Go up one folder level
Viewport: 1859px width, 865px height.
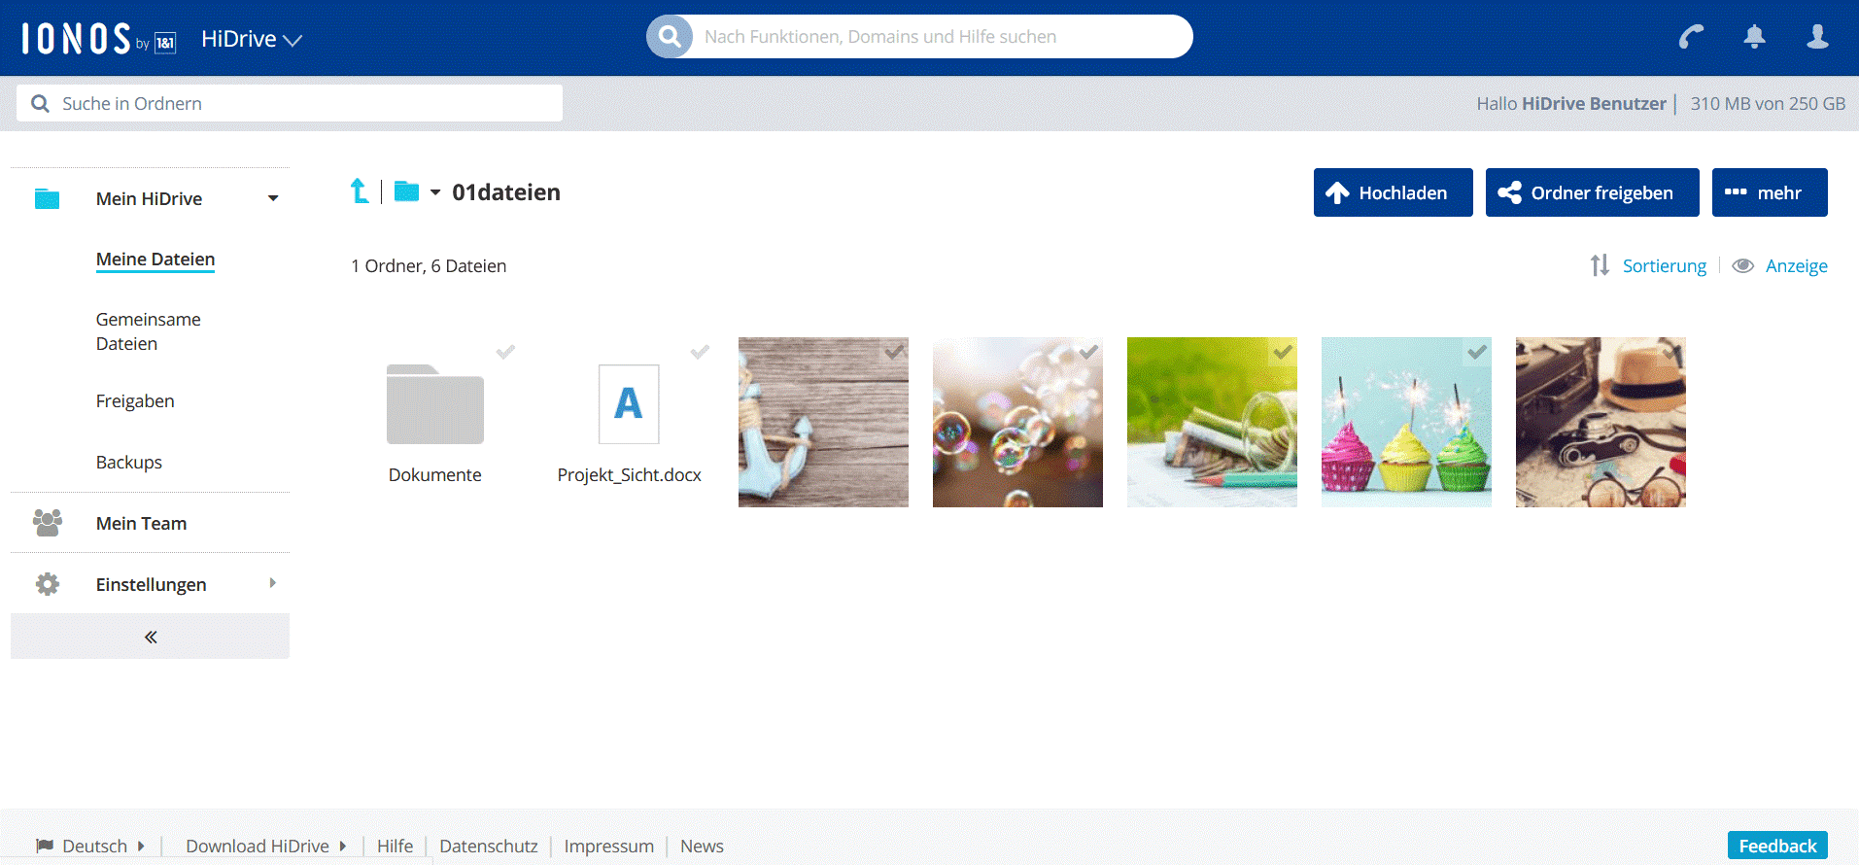point(360,191)
